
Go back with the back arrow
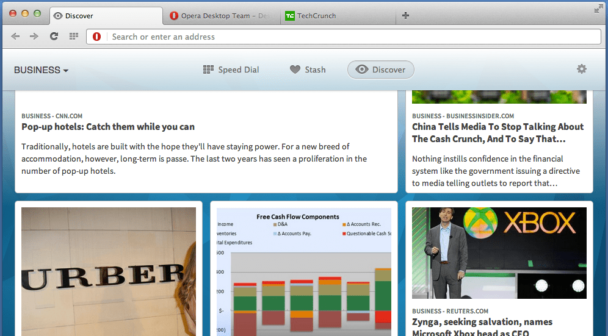click(x=15, y=37)
